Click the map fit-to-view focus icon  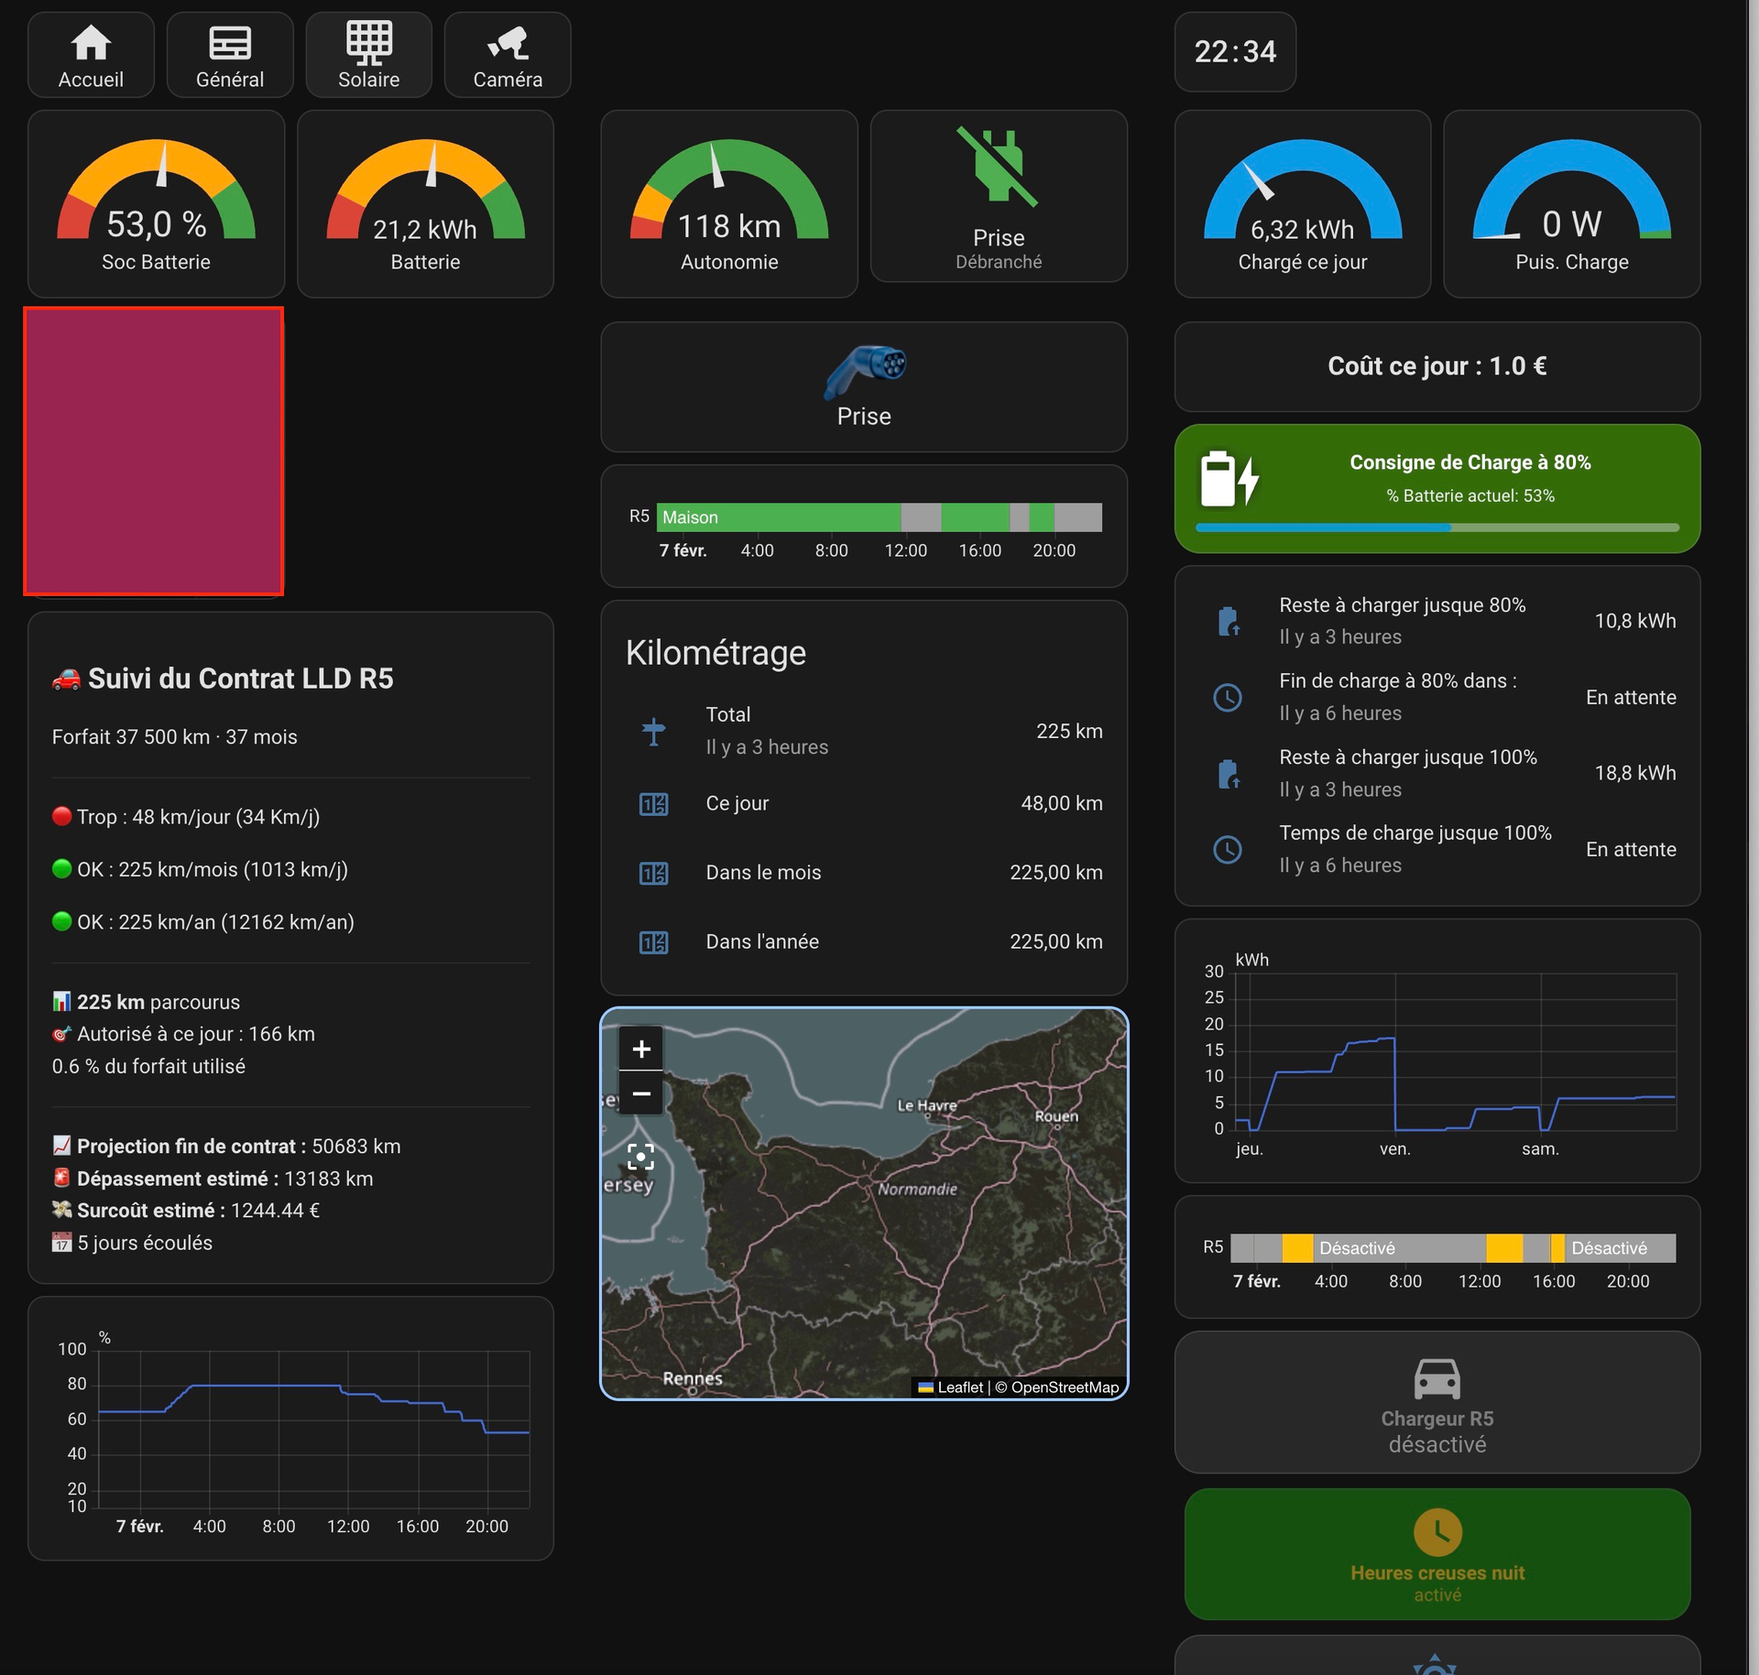pos(640,1157)
